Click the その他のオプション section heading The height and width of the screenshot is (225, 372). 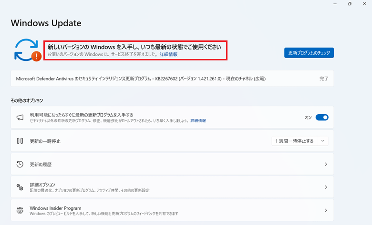tap(27, 100)
